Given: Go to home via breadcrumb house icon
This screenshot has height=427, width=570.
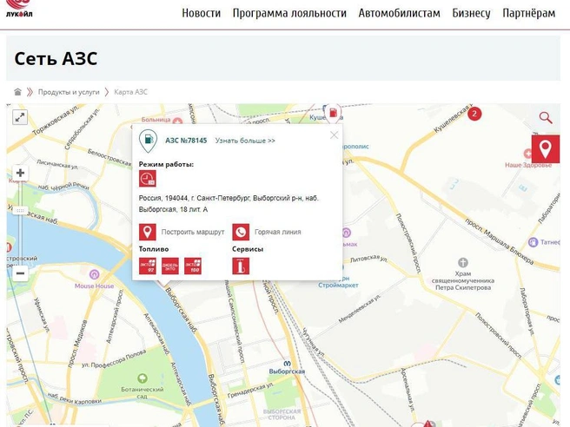Looking at the screenshot, I should 17,92.
